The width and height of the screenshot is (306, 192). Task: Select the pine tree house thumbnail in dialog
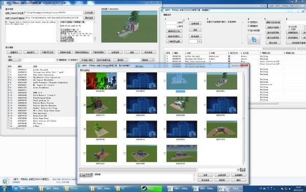pyautogui.click(x=222, y=81)
